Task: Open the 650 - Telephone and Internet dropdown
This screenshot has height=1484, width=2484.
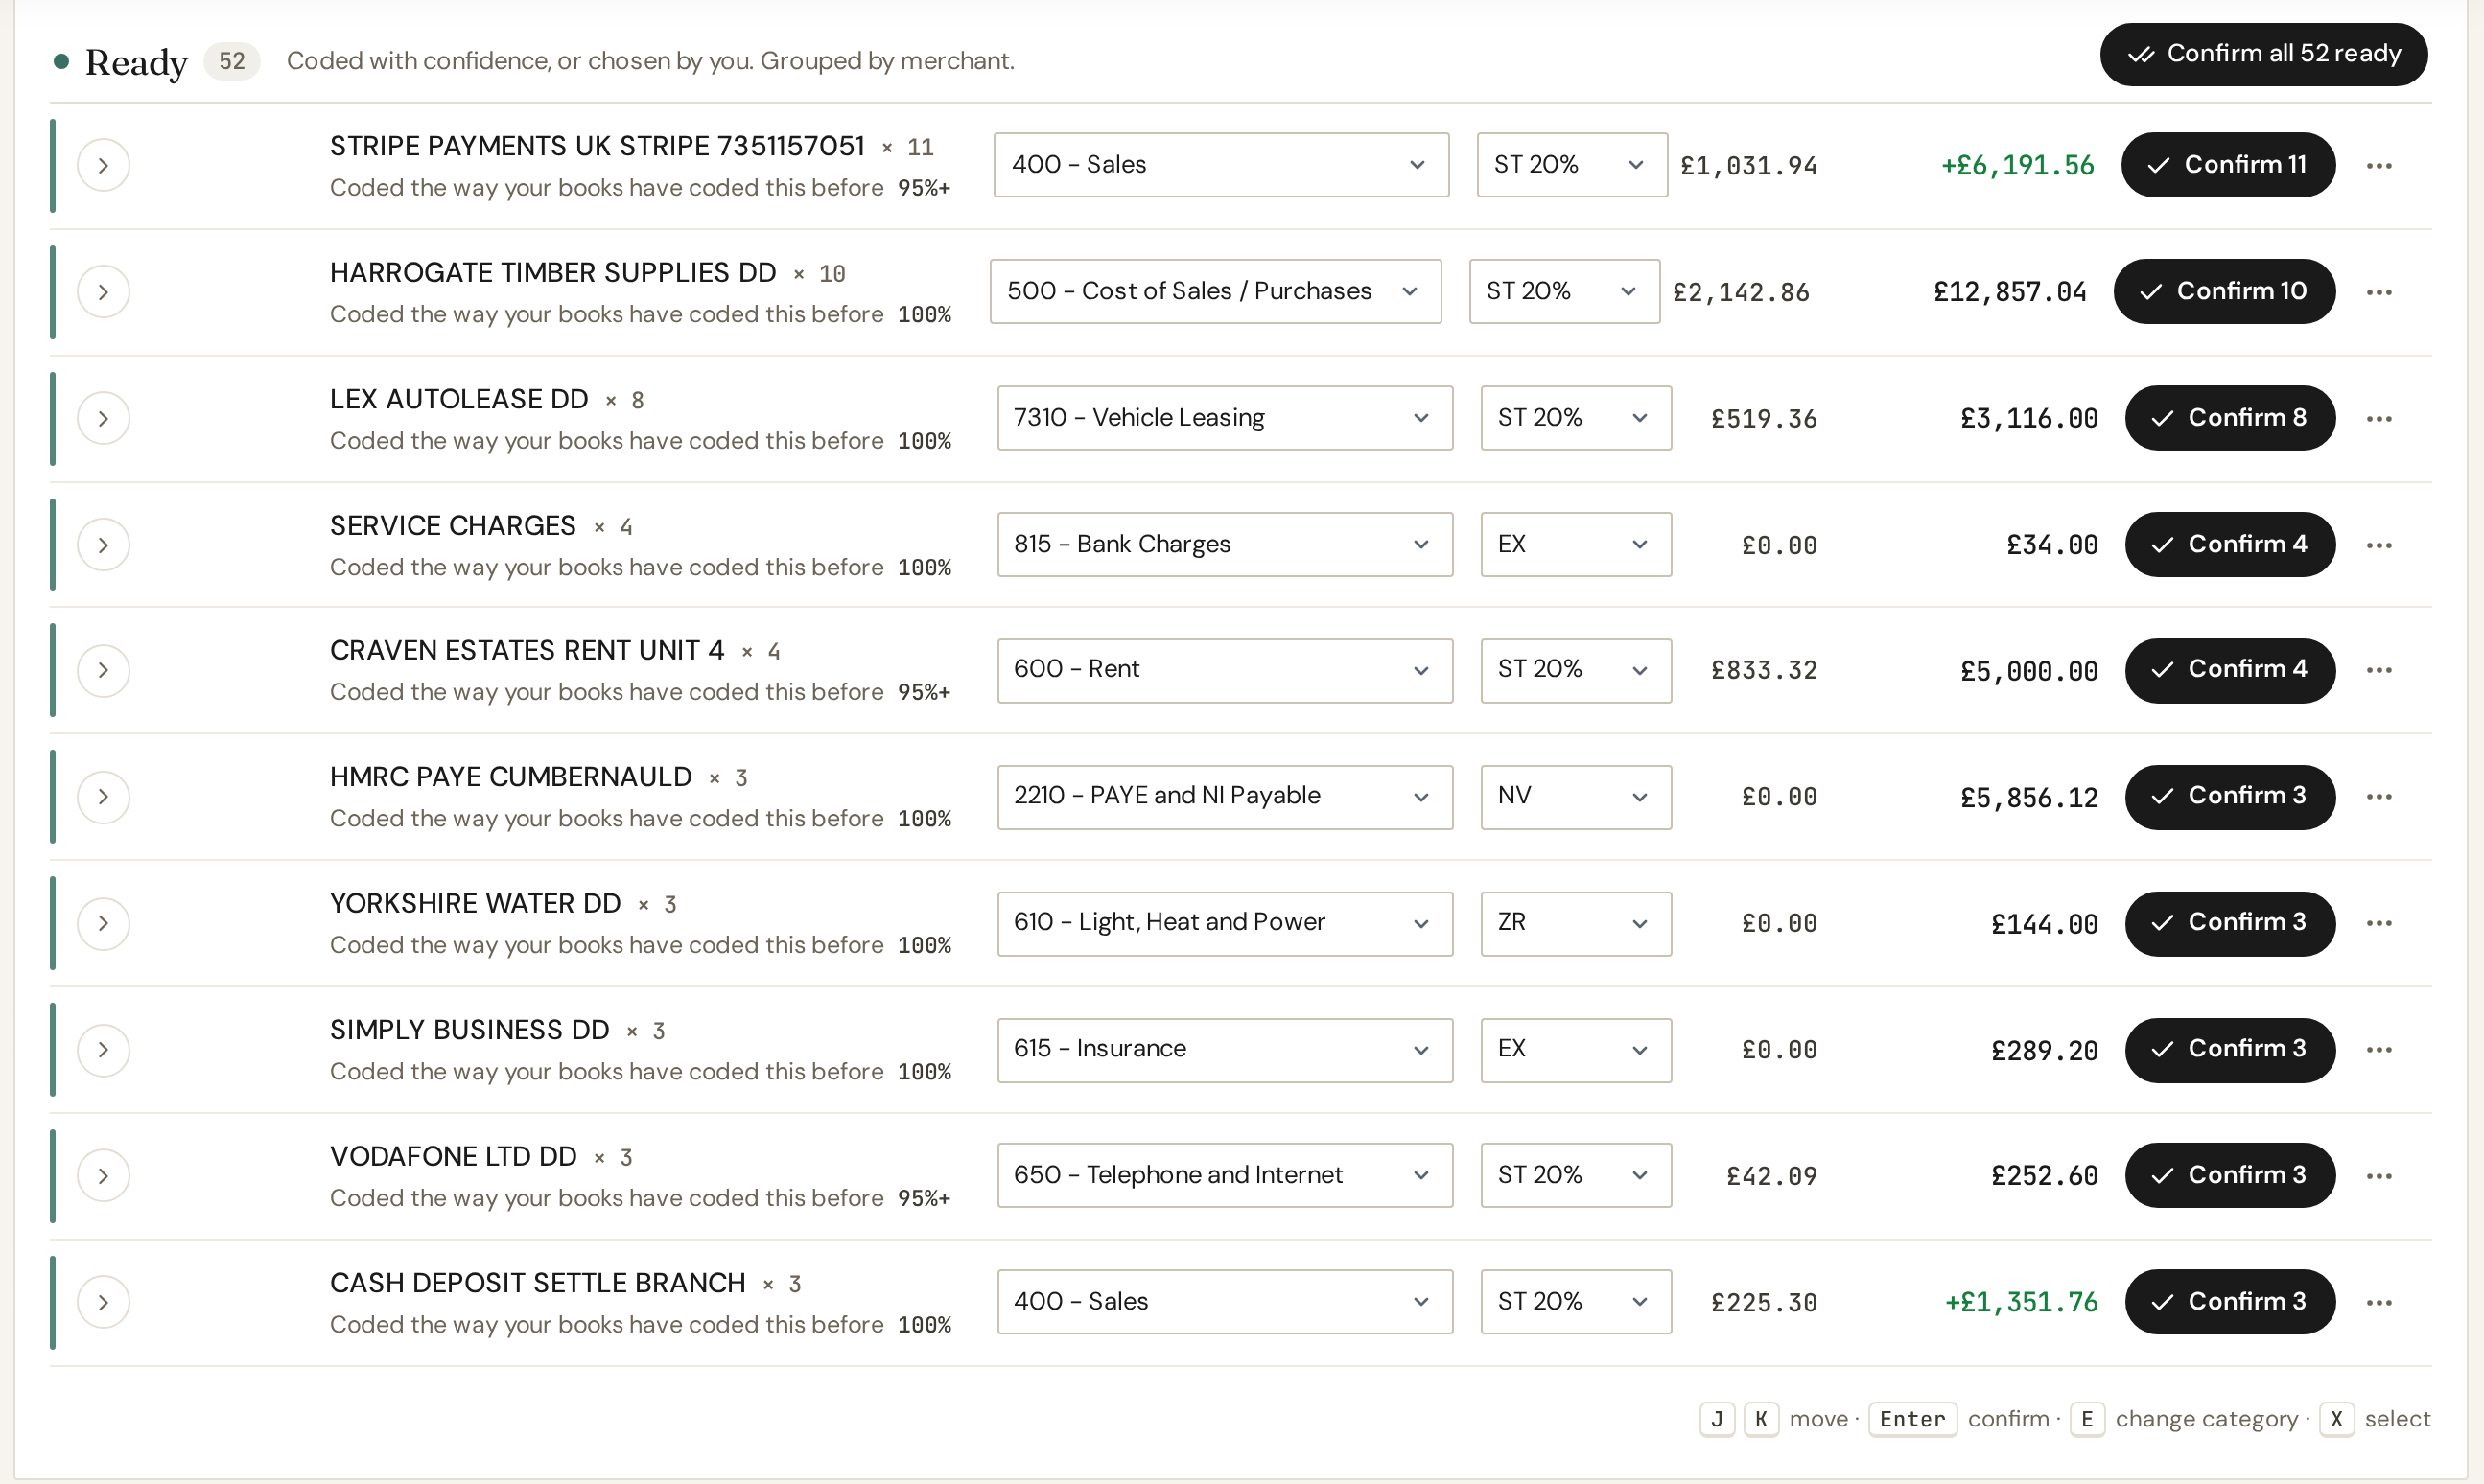Action: click(1225, 1176)
